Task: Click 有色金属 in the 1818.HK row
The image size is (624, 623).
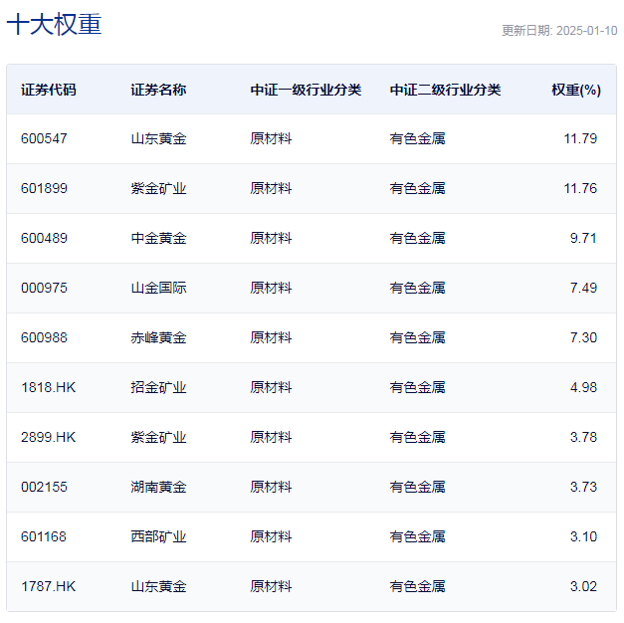Action: [x=417, y=387]
